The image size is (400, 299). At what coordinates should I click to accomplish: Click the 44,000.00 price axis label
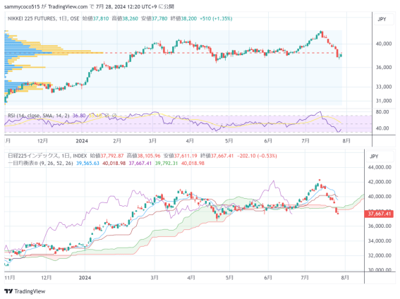pyautogui.click(x=380, y=167)
